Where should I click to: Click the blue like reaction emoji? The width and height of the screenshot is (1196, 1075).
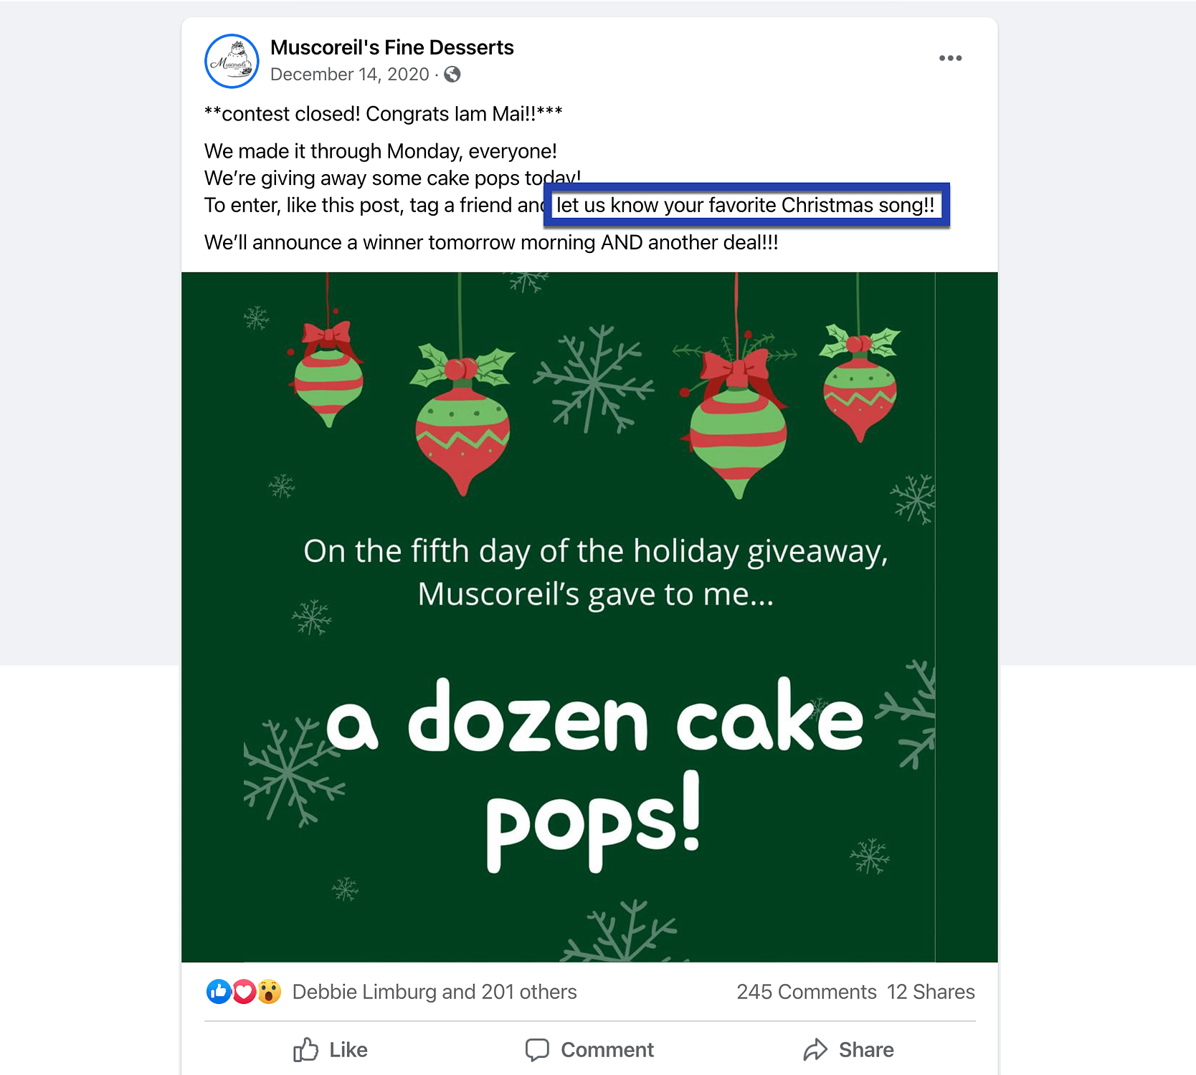(x=219, y=992)
